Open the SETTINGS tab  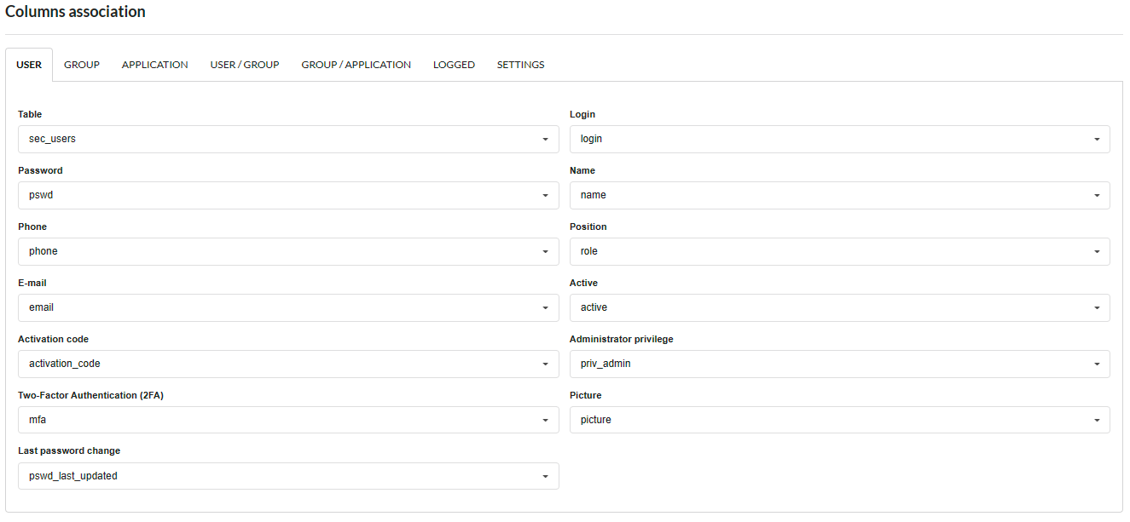pos(520,64)
